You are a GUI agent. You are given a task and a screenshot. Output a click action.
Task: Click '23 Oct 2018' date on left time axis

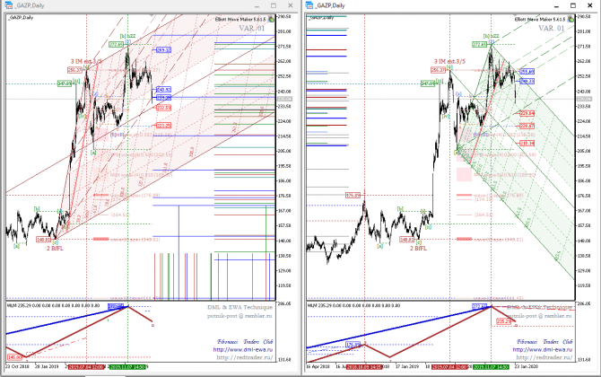coord(18,366)
